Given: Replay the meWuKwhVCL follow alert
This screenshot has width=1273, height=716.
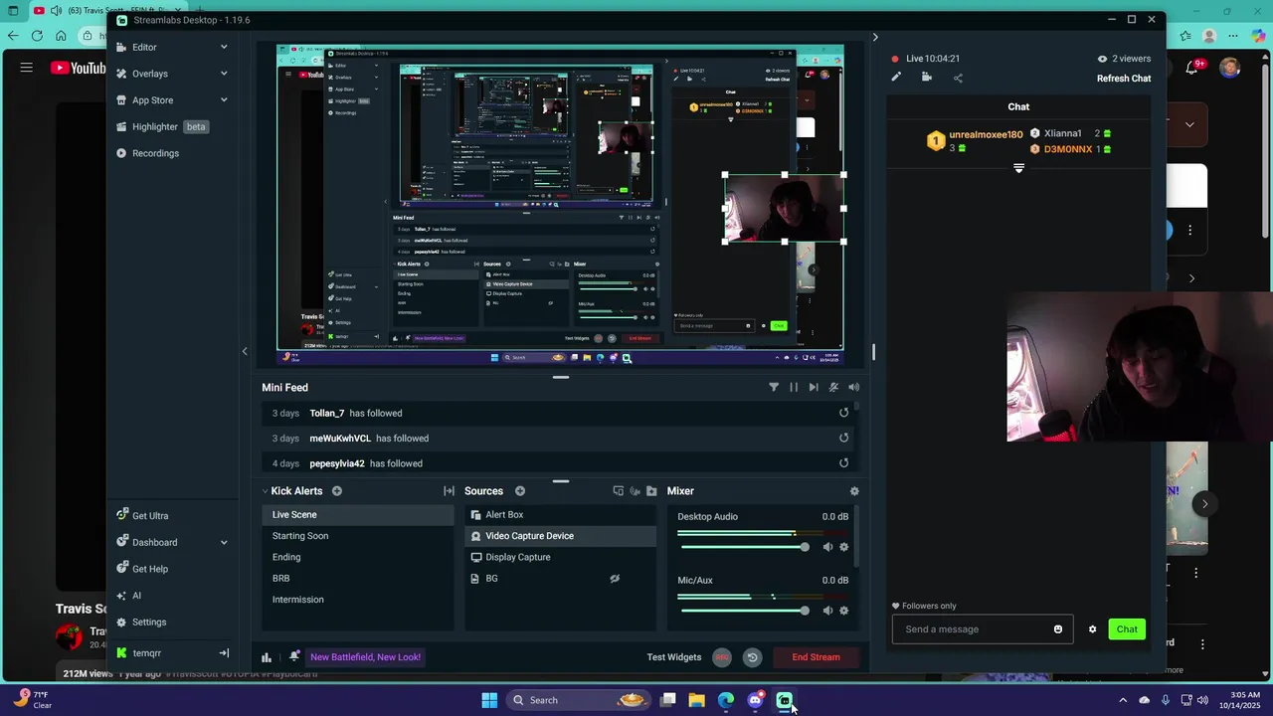Looking at the screenshot, I should [x=843, y=438].
